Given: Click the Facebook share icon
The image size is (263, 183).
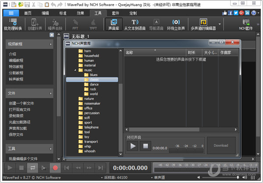Looking at the screenshot, I should 230,13.
